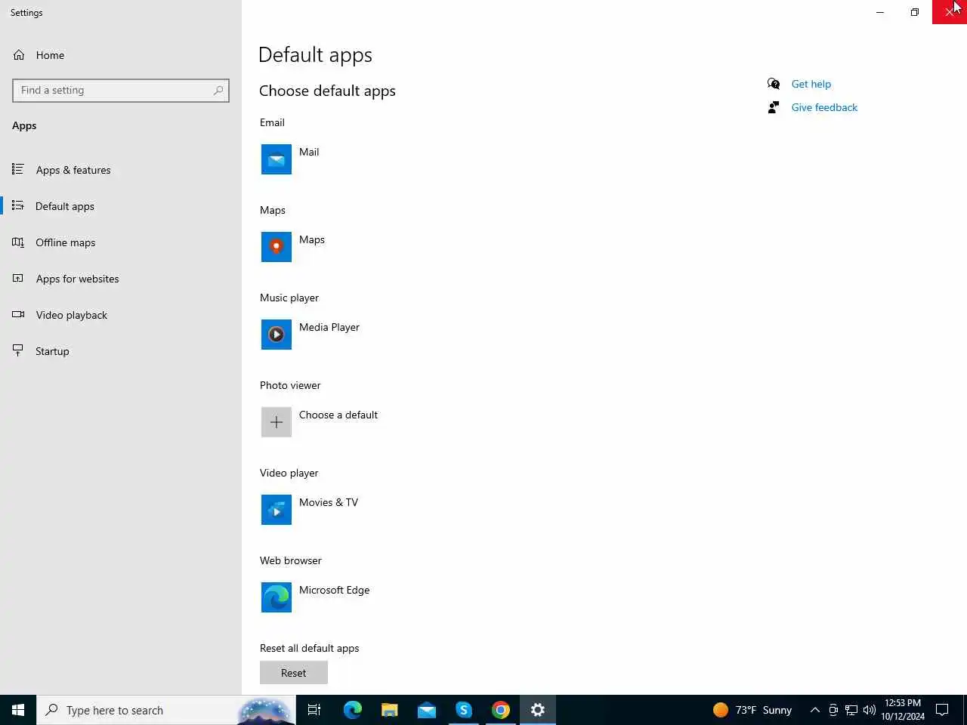Click the taskbar clock and date

[x=903, y=710]
